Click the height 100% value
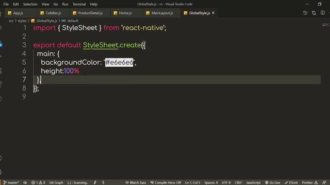This screenshot has height=185, width=330. (72, 71)
